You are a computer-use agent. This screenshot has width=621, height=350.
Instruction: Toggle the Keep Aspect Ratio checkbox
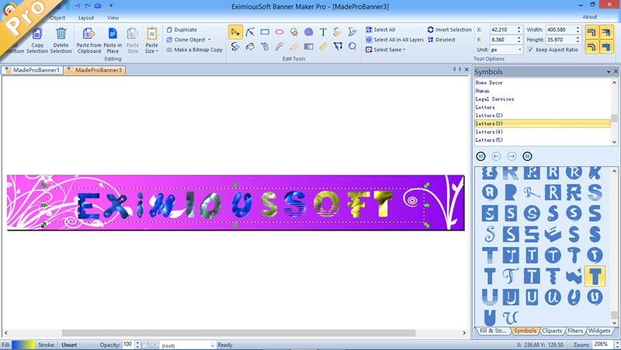click(530, 50)
